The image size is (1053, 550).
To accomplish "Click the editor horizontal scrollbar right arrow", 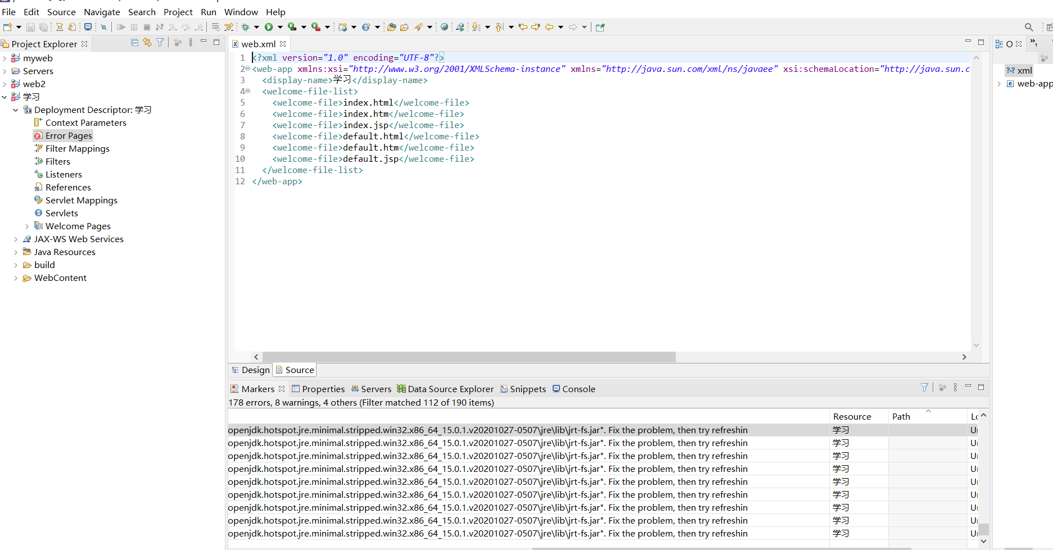I will click(x=964, y=357).
